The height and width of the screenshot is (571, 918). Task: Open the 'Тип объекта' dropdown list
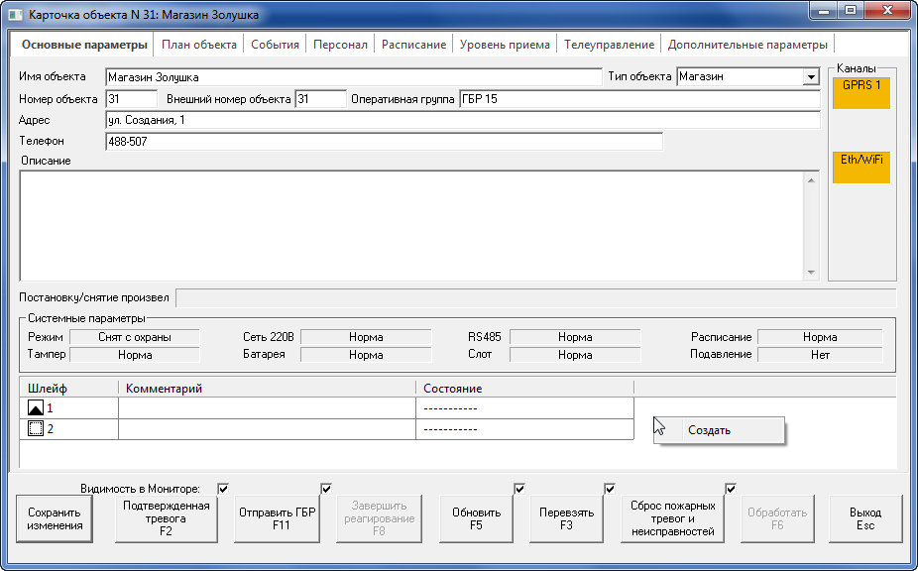pyautogui.click(x=811, y=76)
